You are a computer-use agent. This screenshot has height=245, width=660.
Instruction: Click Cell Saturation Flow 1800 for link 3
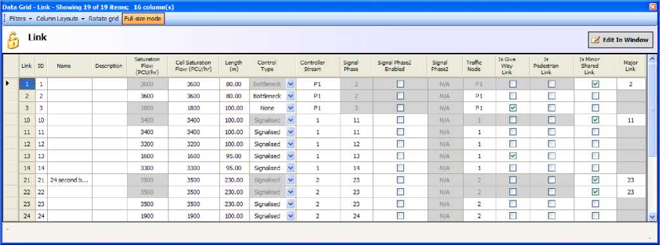(x=193, y=108)
